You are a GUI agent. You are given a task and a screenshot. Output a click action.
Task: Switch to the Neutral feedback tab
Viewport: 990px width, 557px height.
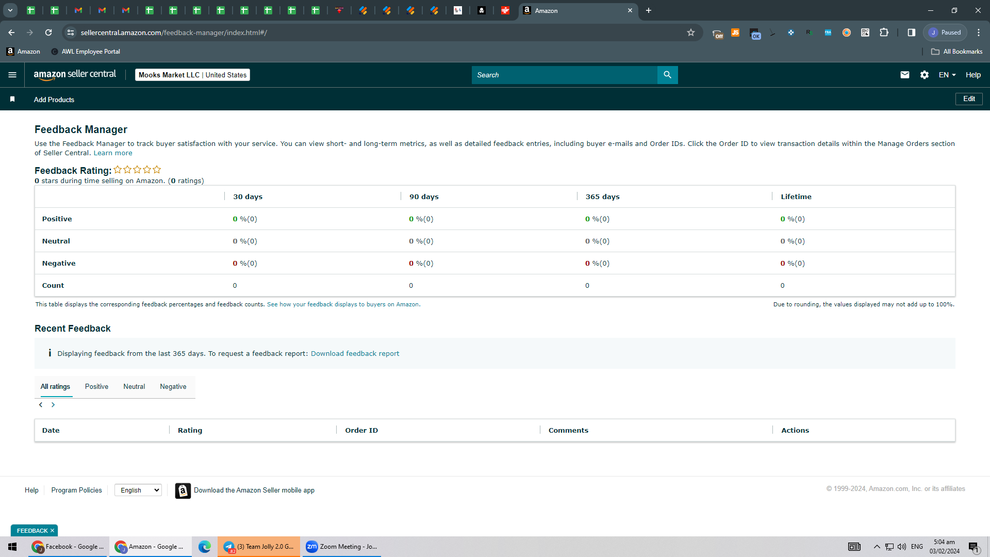pyautogui.click(x=134, y=387)
